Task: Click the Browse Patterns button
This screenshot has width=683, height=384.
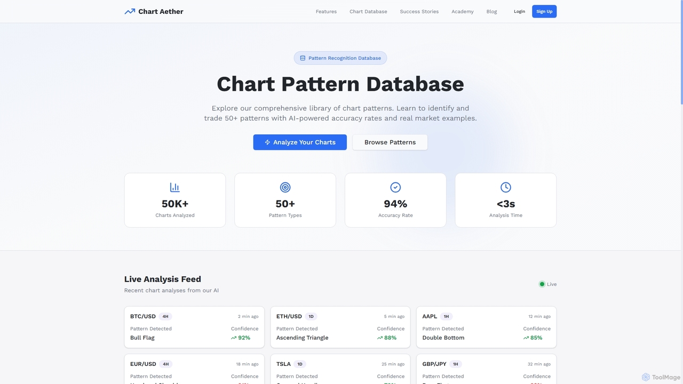Action: click(390, 142)
